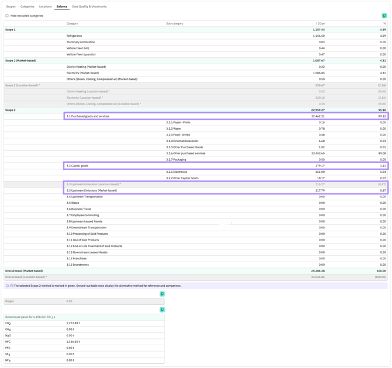
Task: Click the Sub-category column header
Action: click(x=174, y=23)
